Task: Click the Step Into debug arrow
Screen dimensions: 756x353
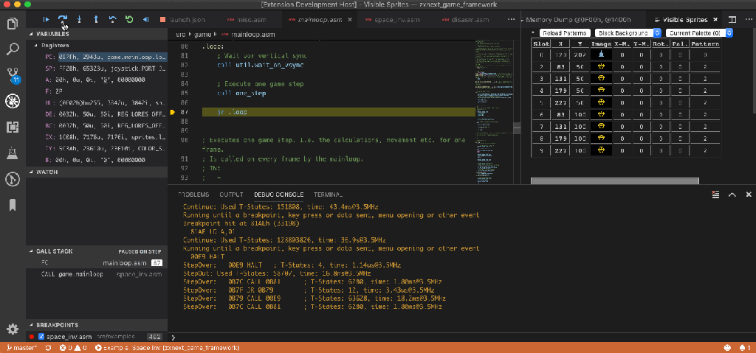Action: click(x=79, y=19)
